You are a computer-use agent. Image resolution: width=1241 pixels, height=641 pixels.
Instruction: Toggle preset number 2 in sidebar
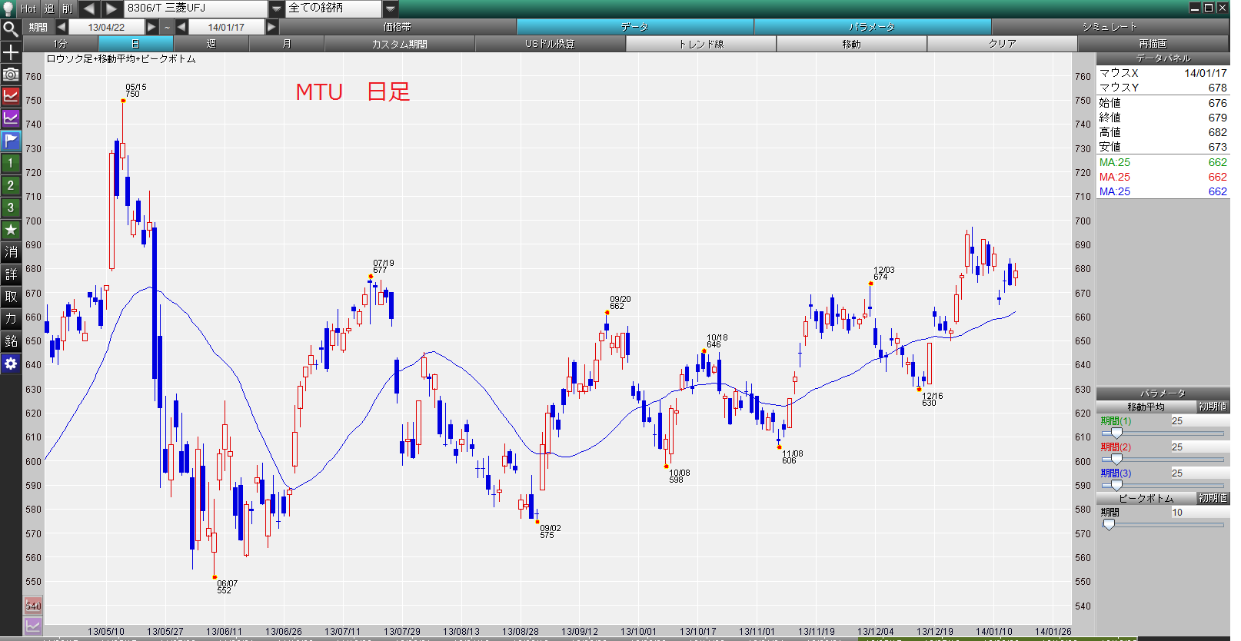[11, 185]
